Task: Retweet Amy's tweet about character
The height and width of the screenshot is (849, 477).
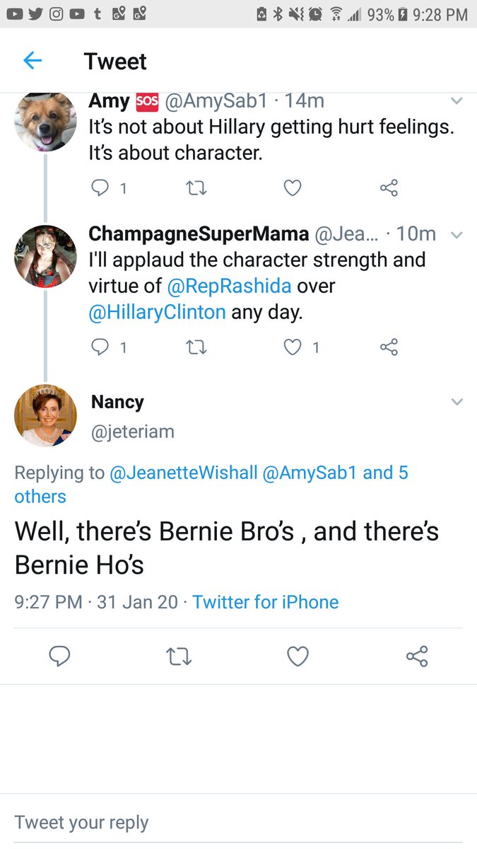Action: coord(196,187)
